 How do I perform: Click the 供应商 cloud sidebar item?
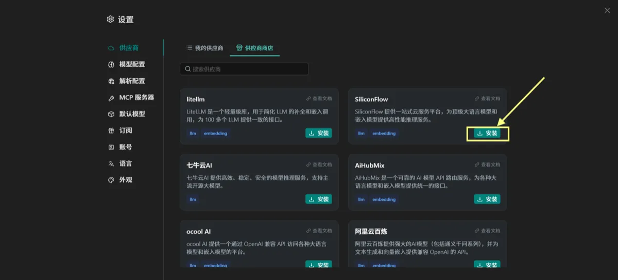pos(124,48)
